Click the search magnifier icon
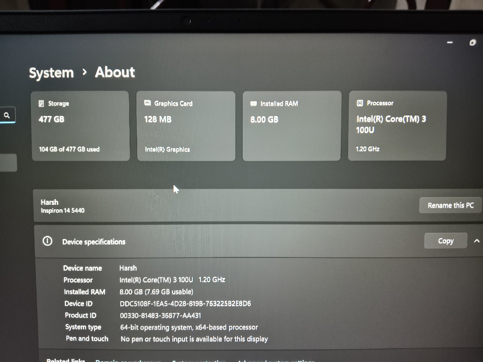 [x=7, y=115]
